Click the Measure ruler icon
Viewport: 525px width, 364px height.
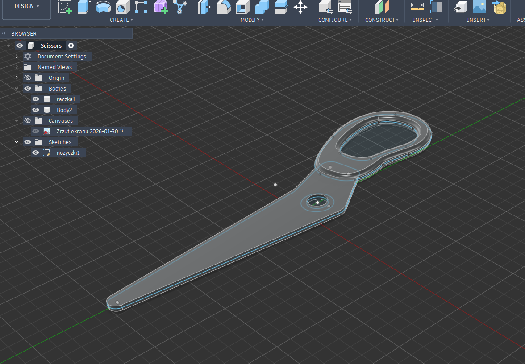click(x=417, y=7)
